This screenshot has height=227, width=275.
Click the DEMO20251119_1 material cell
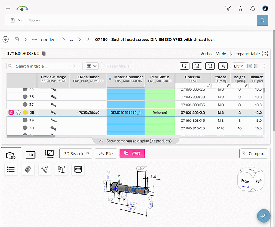click(125, 113)
